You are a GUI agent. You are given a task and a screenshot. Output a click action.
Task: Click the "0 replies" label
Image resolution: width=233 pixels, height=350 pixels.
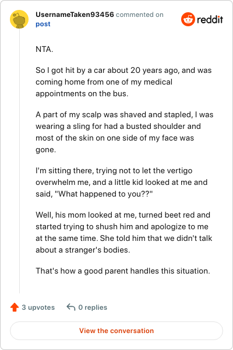tap(93, 307)
